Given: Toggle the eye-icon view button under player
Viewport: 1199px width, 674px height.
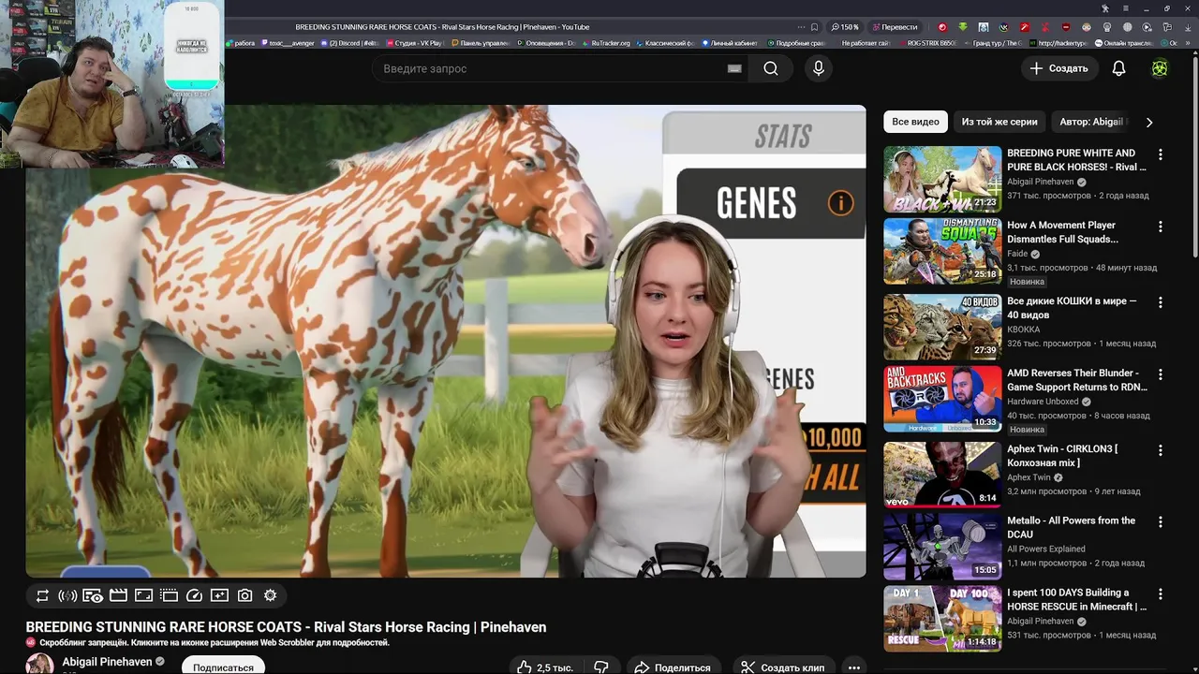Looking at the screenshot, I should (93, 595).
